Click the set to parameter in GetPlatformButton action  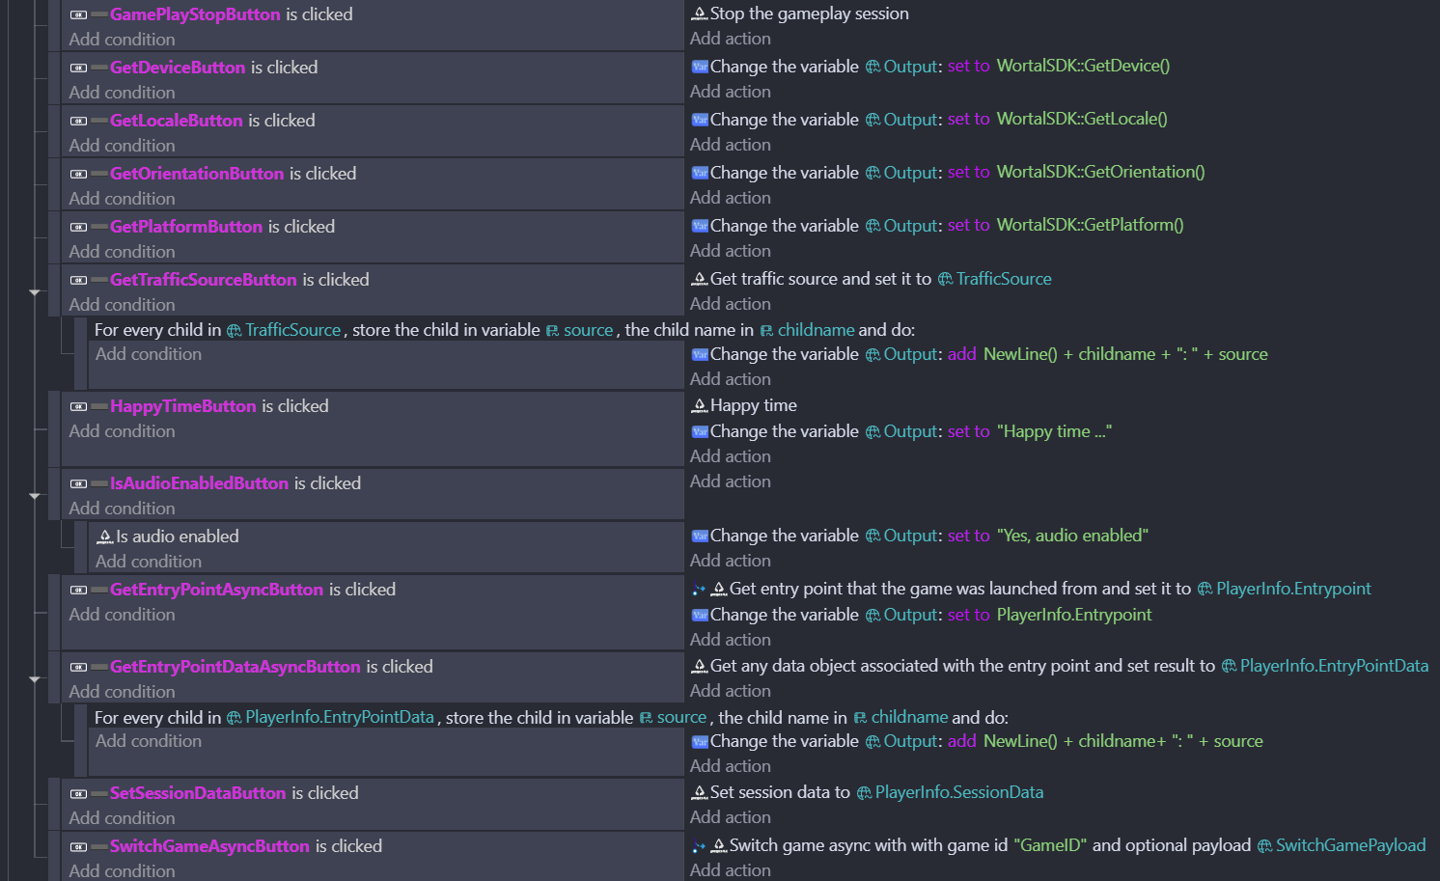coord(969,224)
